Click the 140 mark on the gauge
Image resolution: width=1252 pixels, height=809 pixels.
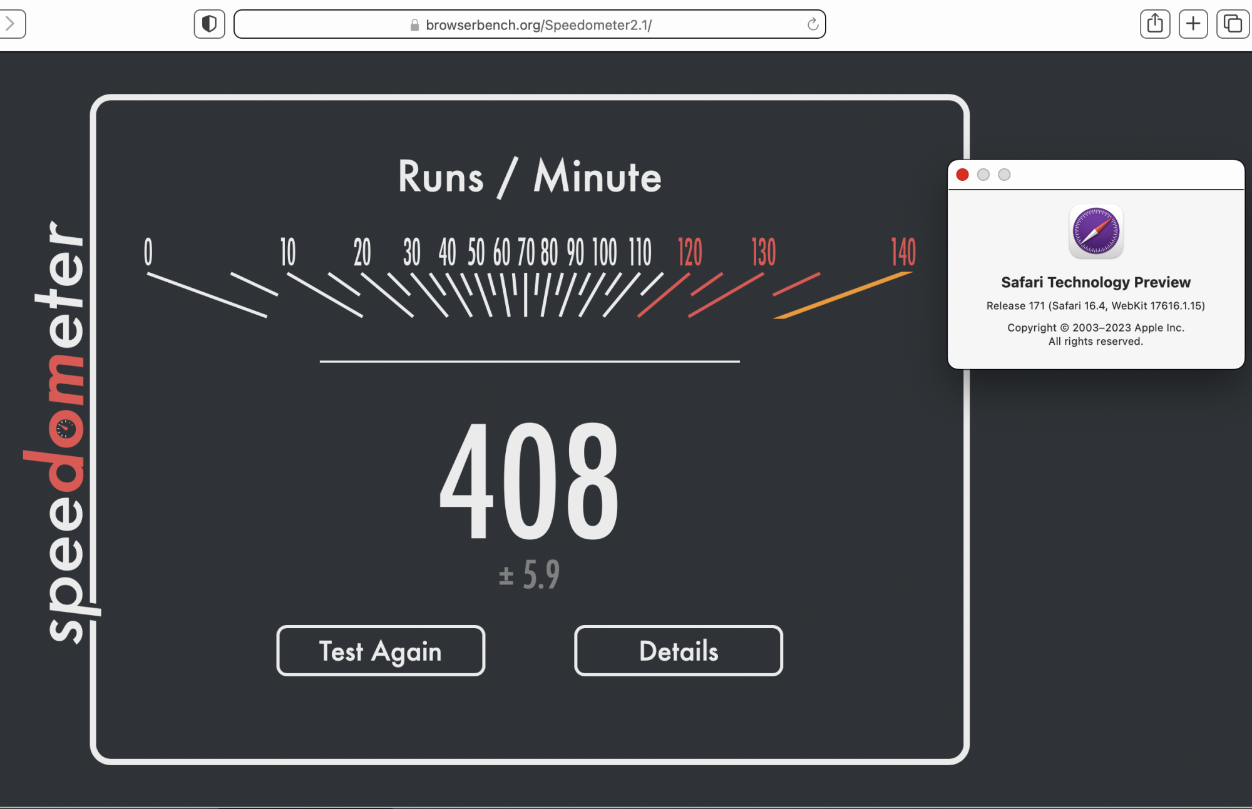pos(903,252)
